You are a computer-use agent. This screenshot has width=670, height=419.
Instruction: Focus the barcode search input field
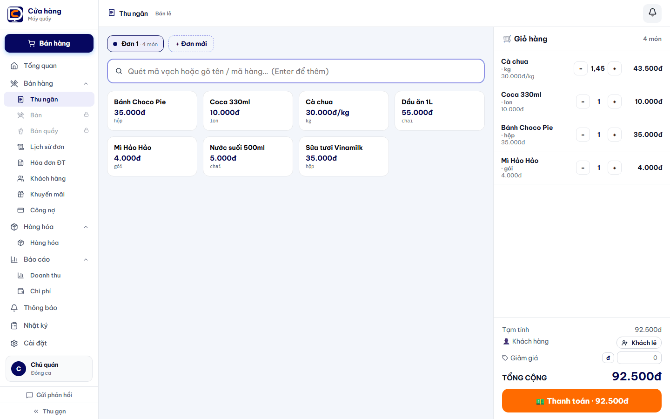[296, 71]
